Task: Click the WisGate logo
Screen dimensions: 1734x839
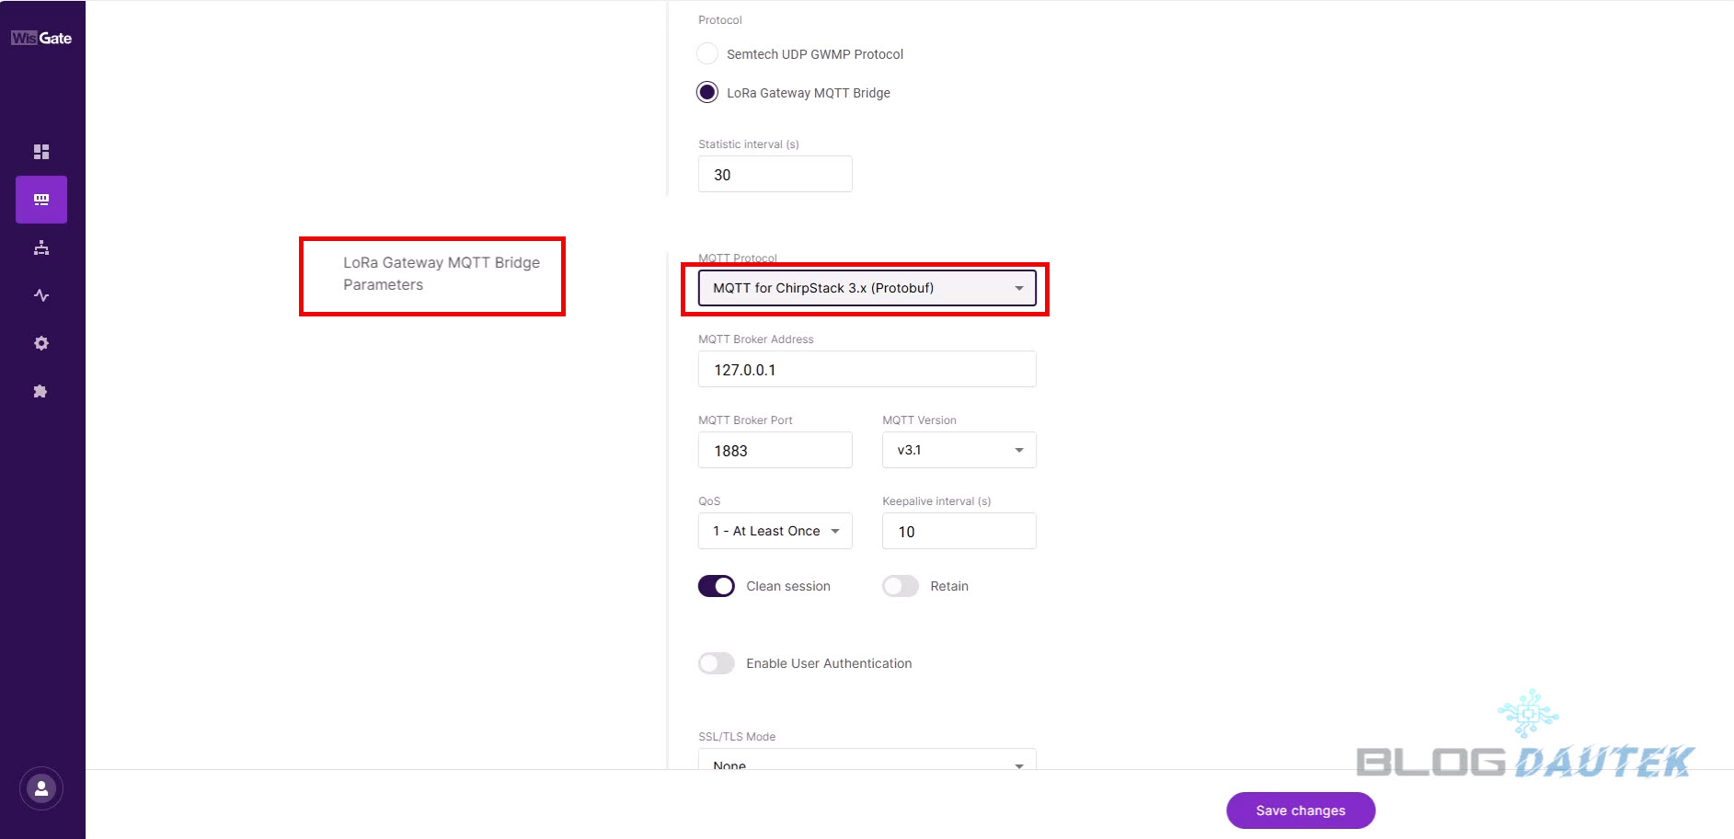Action: (x=41, y=38)
